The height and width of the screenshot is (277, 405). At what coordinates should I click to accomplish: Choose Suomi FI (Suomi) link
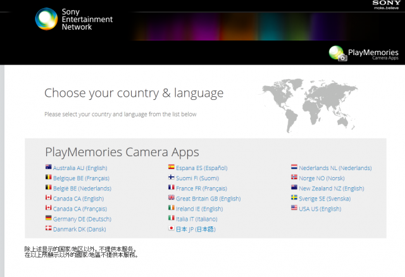point(197,178)
